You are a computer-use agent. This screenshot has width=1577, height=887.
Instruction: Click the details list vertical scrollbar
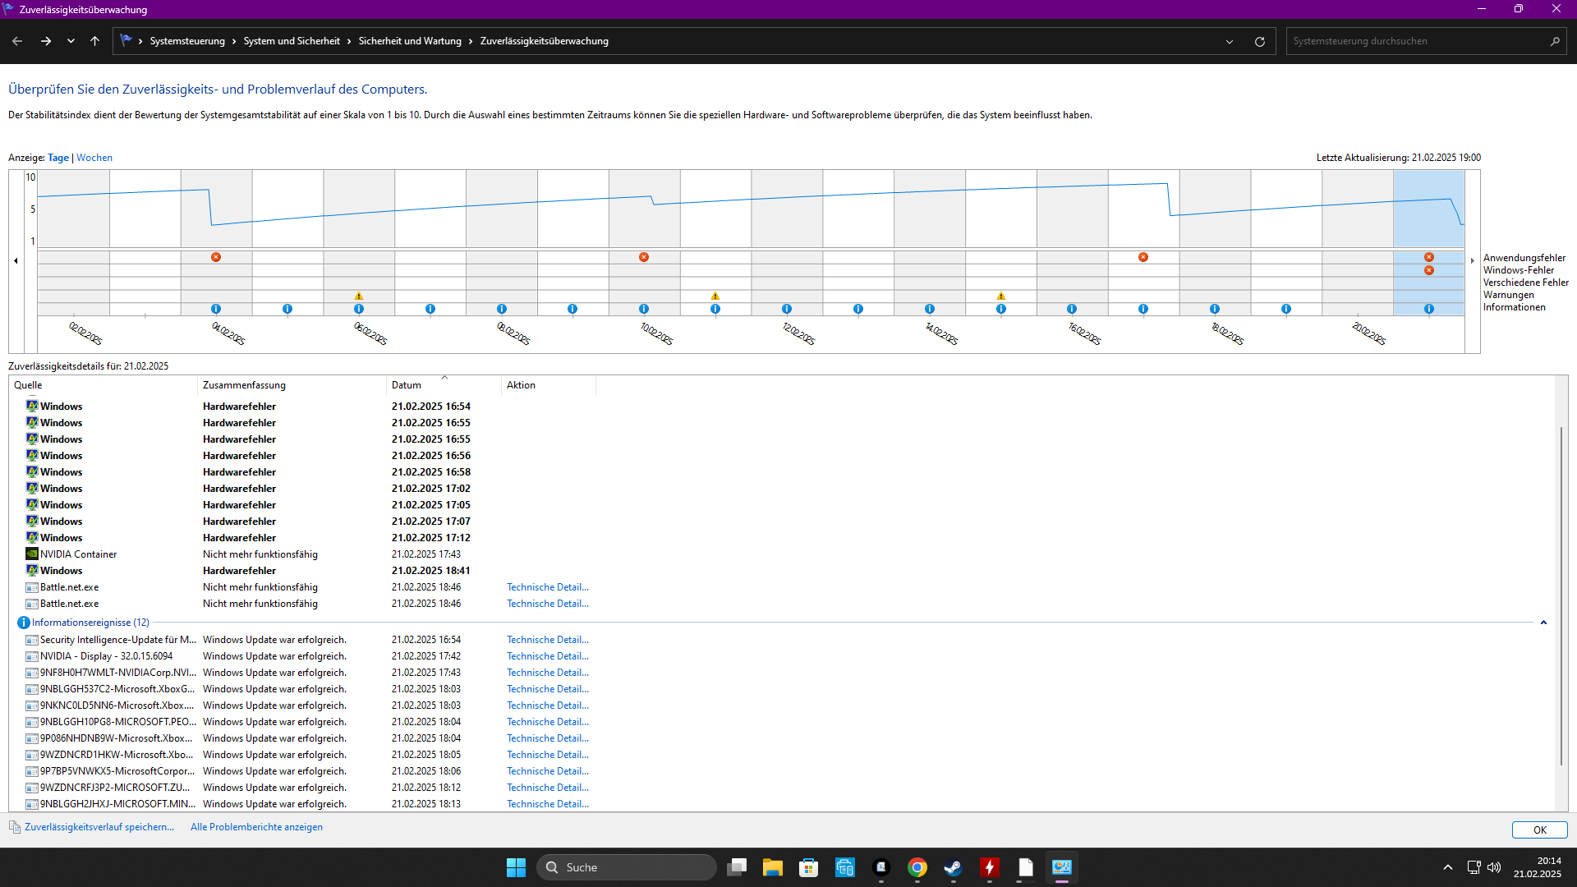point(1561,595)
